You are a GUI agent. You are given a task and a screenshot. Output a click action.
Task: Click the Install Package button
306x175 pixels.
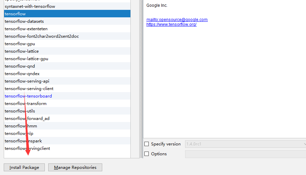click(24, 168)
